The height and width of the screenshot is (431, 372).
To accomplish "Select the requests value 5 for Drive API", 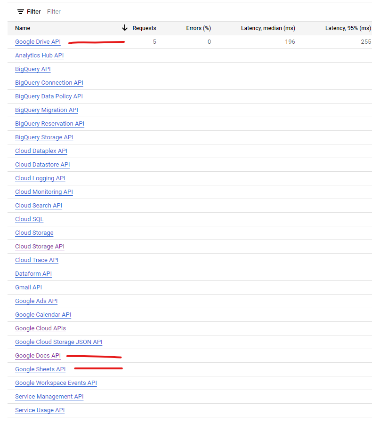I will click(x=154, y=42).
